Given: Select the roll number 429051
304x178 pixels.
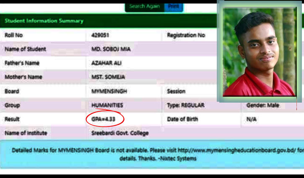Looking at the screenshot, I should [x=100, y=36].
